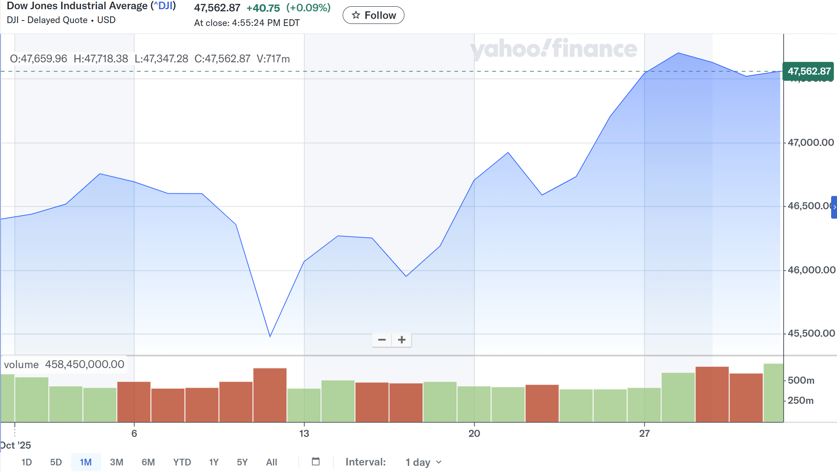Click the zoom out minus icon on chart
This screenshot has height=473, width=837.
click(382, 340)
